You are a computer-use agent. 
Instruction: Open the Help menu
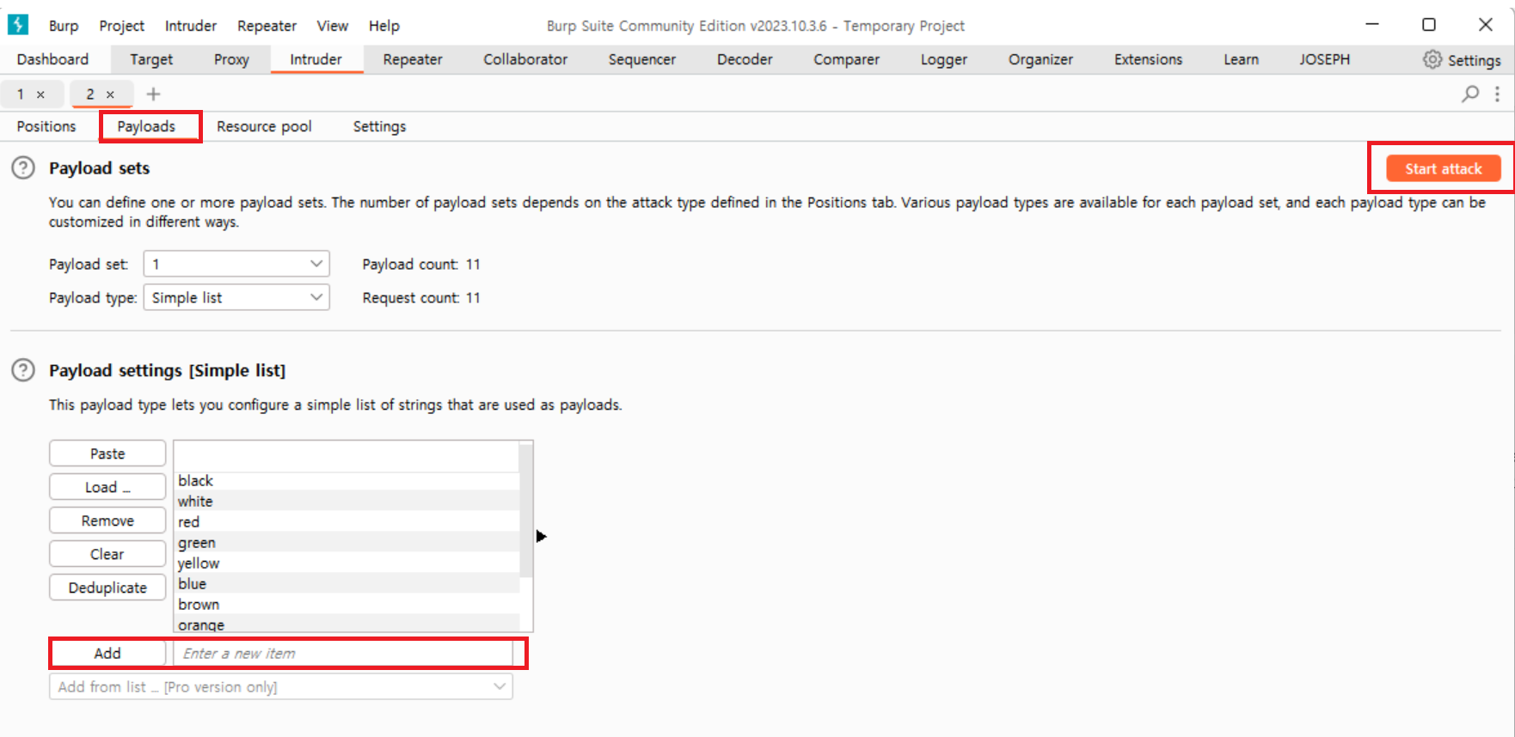tap(384, 26)
